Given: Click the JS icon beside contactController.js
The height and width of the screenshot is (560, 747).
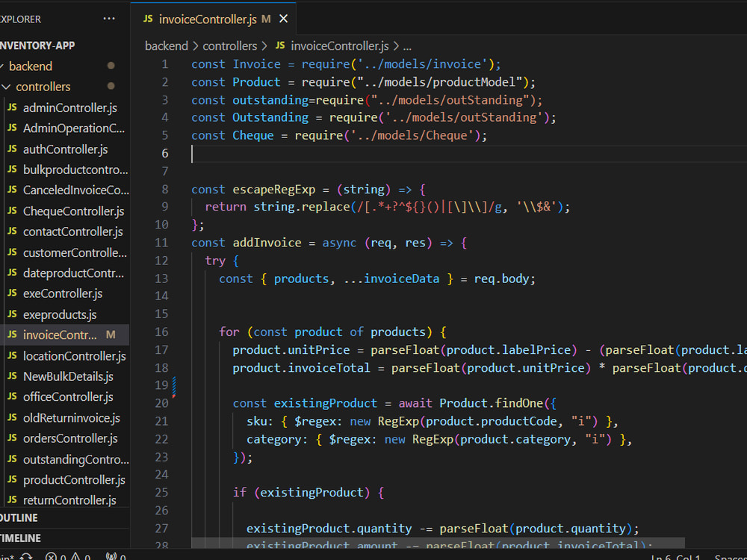Looking at the screenshot, I should point(13,231).
